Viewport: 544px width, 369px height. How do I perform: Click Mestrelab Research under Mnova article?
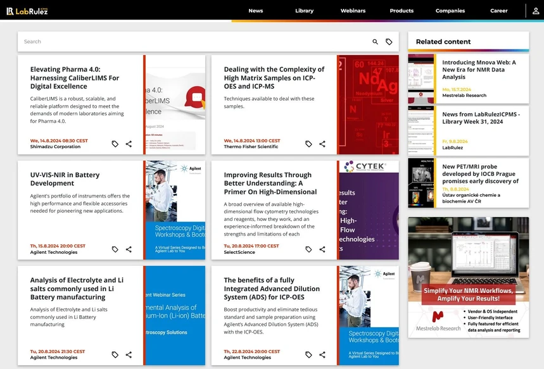tap(464, 96)
